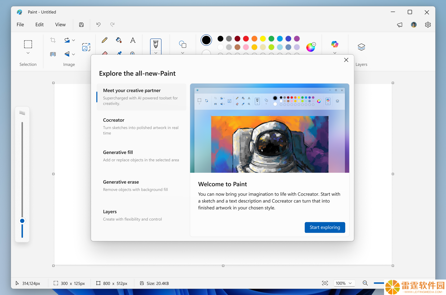Click the Size: 20.4KB status text
This screenshot has width=446, height=295.
coord(158,283)
